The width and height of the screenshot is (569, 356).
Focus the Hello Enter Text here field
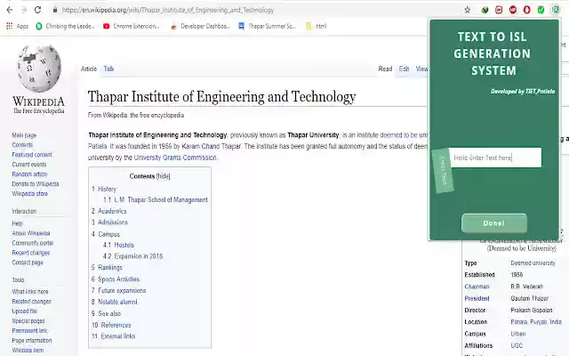click(x=495, y=158)
